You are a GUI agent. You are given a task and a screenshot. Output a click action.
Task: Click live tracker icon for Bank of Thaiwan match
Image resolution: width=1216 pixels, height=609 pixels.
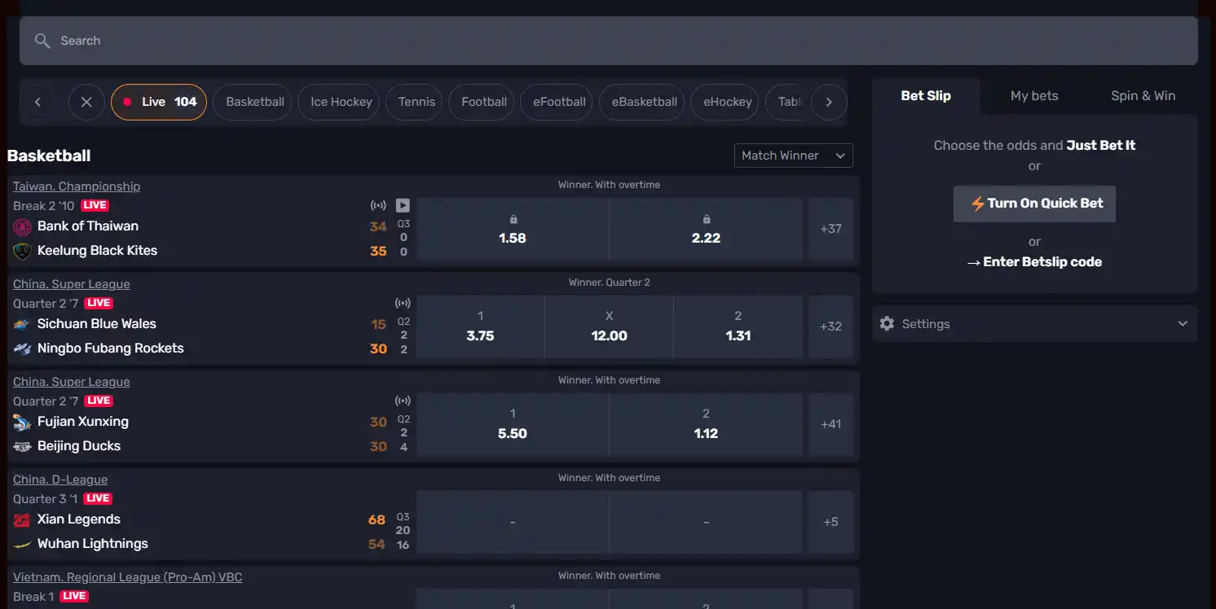pyautogui.click(x=378, y=205)
